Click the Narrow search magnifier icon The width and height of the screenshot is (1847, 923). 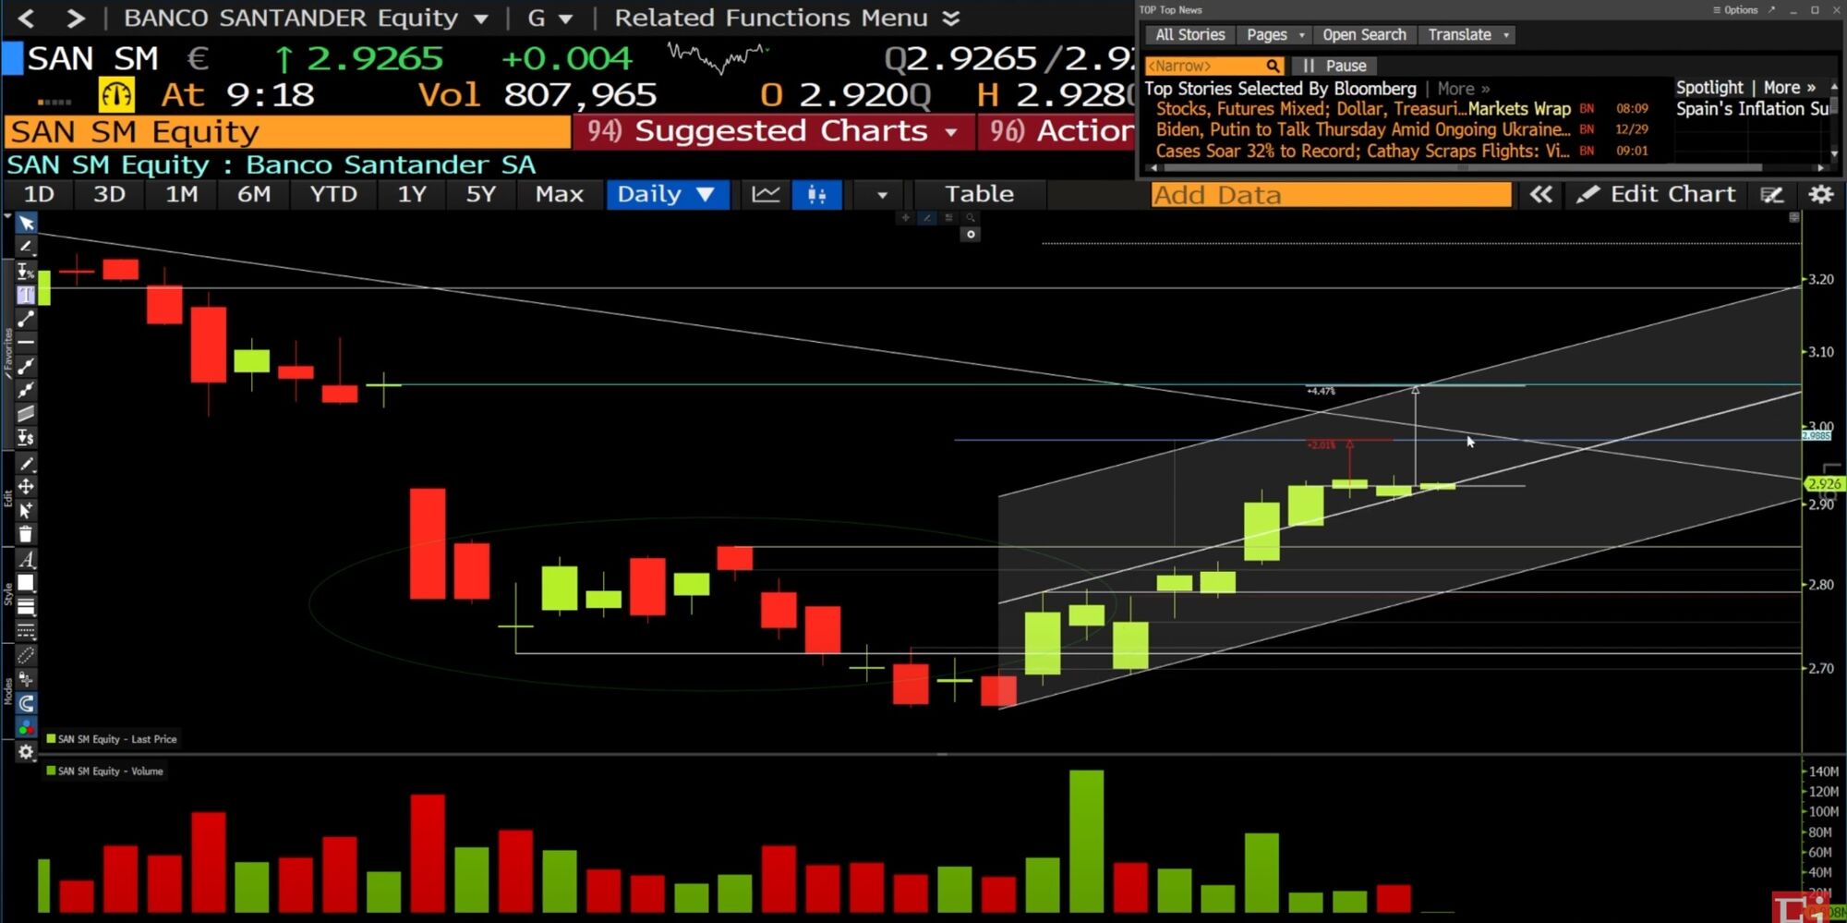[x=1273, y=66]
